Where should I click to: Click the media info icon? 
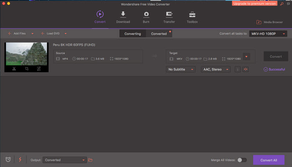click(238, 69)
